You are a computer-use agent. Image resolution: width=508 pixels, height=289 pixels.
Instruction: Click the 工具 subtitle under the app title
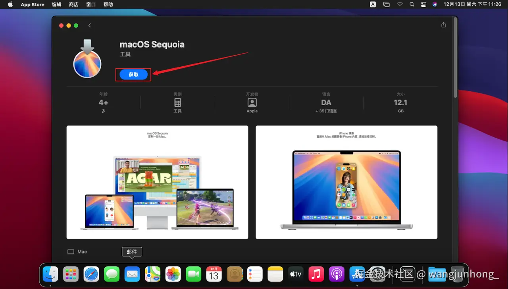point(125,54)
